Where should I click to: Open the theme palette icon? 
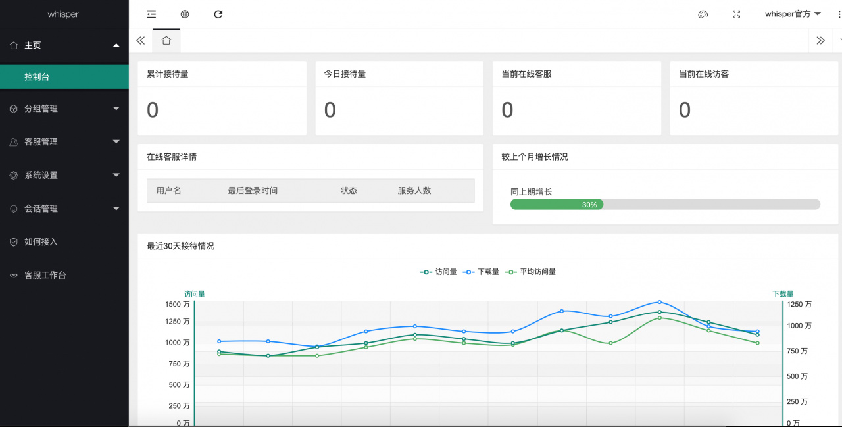point(703,14)
